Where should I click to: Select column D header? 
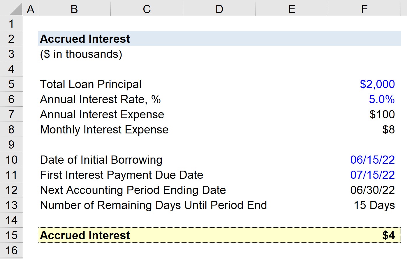(x=219, y=9)
